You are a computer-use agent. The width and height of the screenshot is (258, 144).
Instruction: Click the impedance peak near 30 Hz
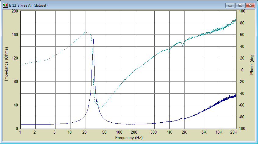coord(93,39)
